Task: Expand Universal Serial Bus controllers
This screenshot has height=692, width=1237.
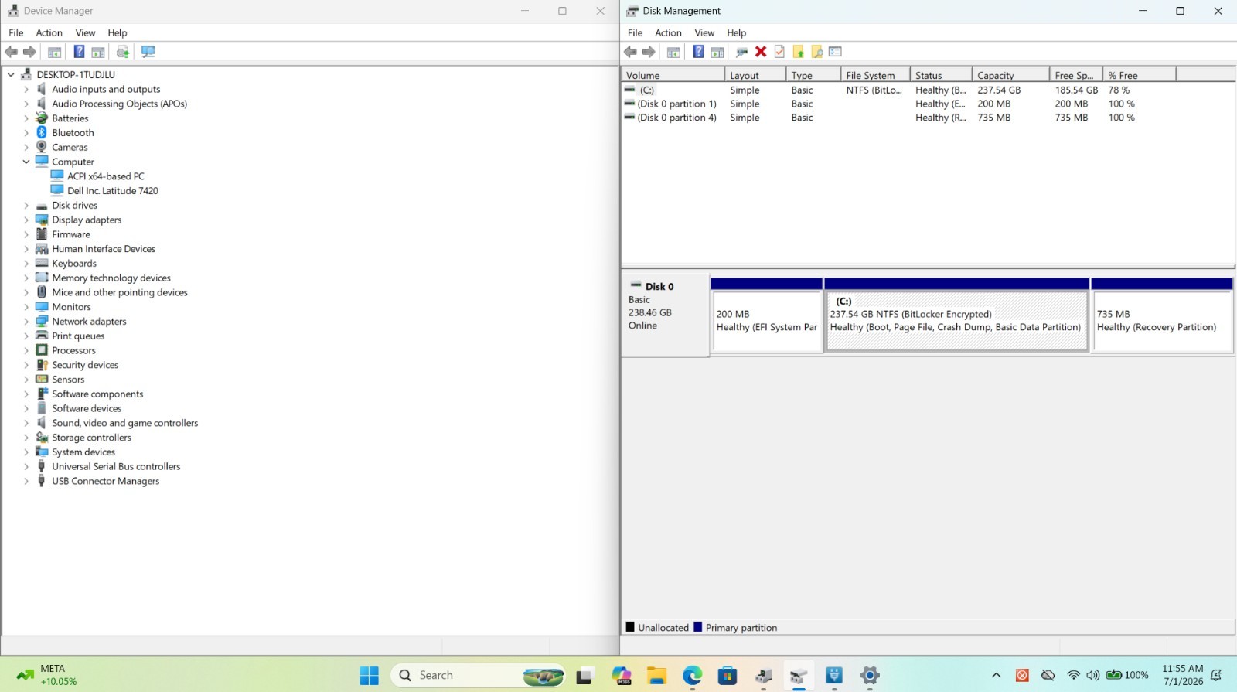Action: [x=26, y=467]
